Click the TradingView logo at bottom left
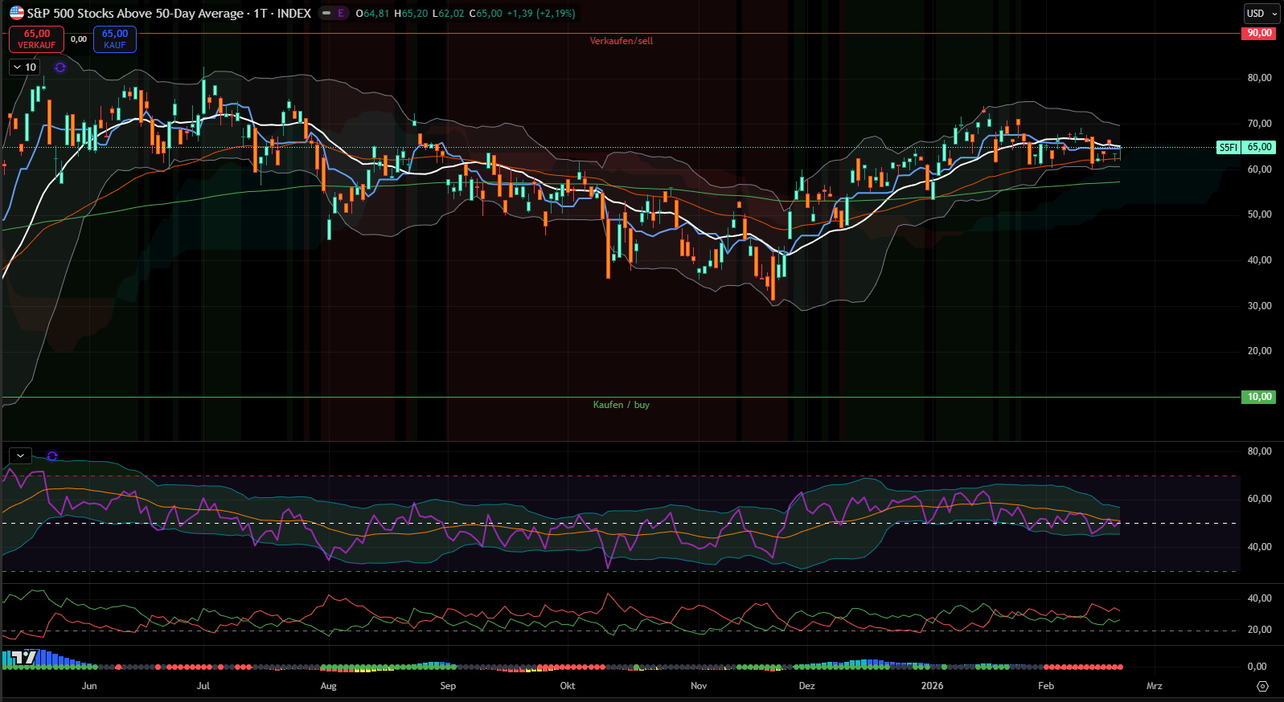The height and width of the screenshot is (702, 1284). (x=20, y=657)
